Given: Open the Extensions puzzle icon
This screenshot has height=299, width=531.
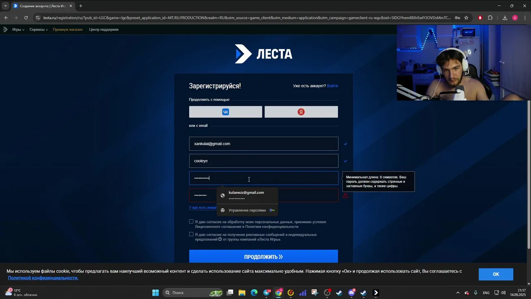Looking at the screenshot, I should [x=490, y=18].
